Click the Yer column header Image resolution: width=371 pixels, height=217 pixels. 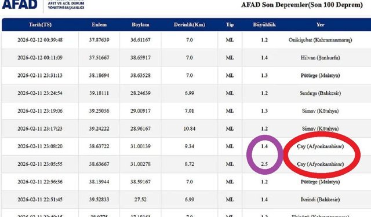tap(320, 24)
